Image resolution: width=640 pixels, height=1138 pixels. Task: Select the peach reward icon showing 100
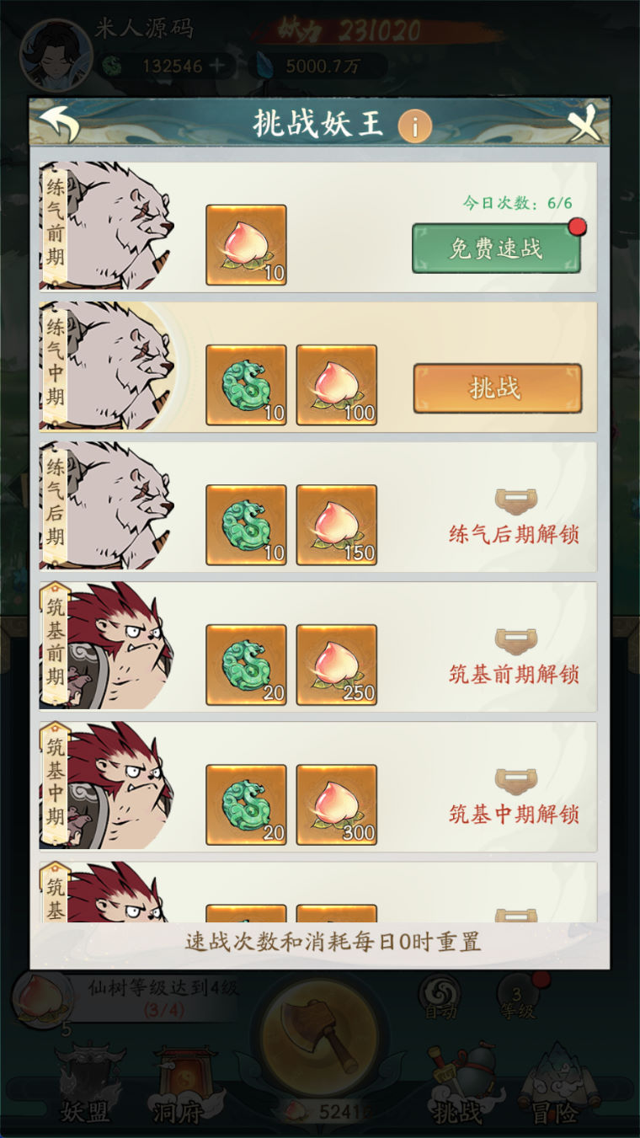(x=337, y=385)
